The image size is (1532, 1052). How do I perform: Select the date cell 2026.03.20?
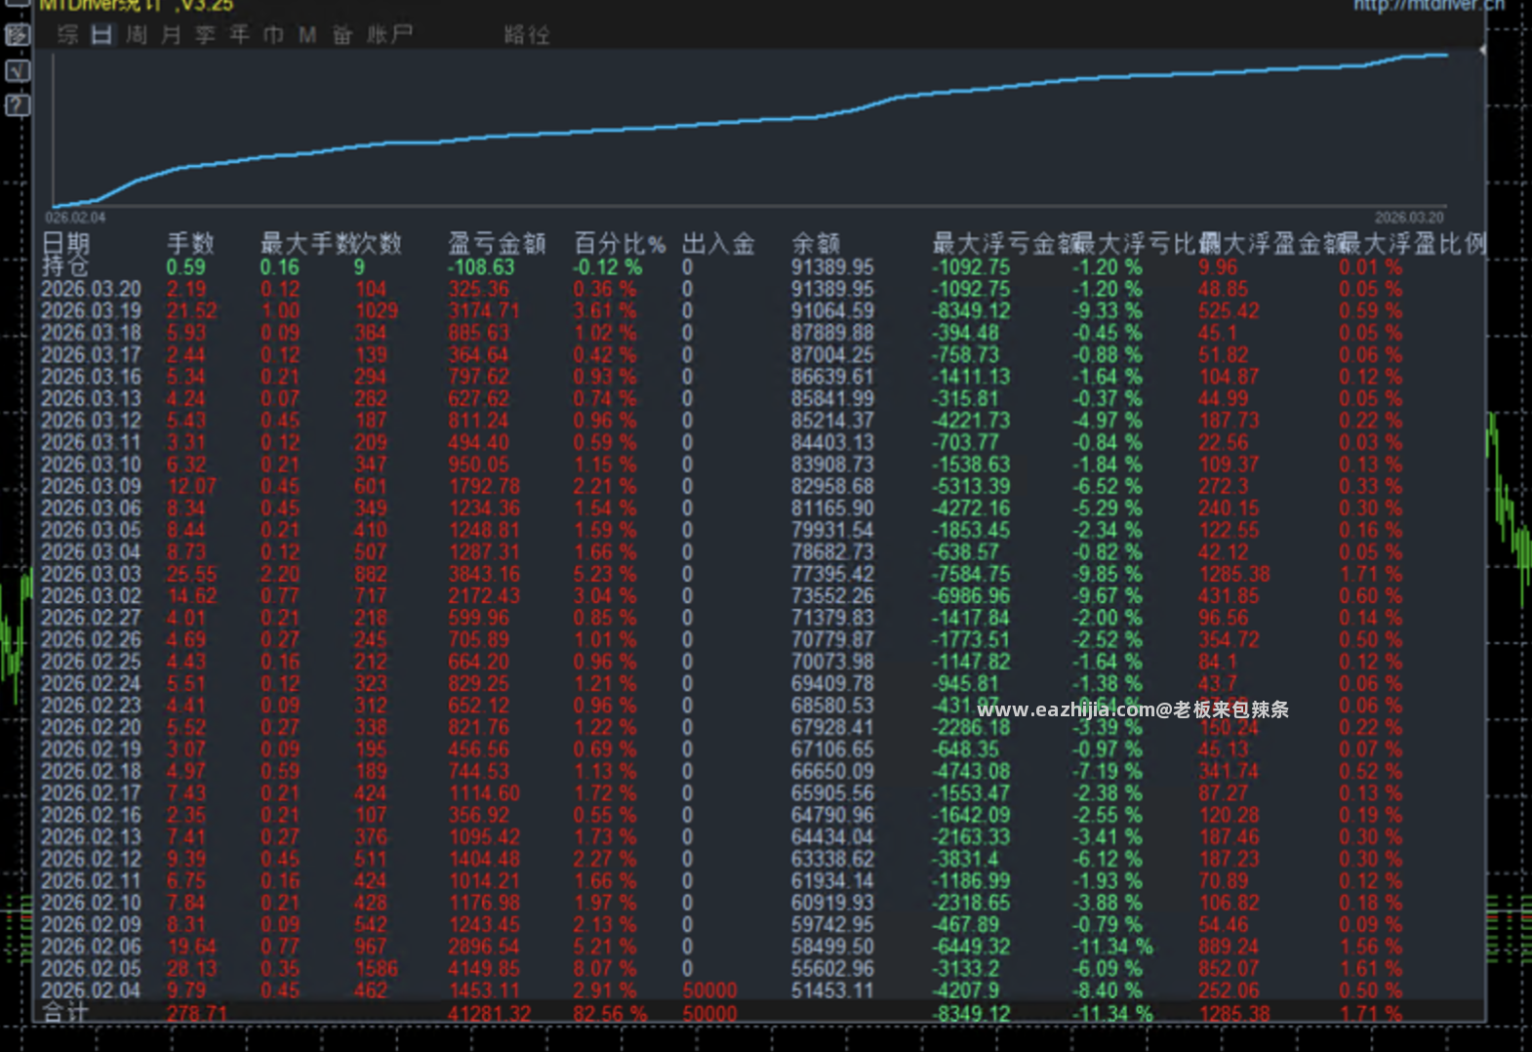(x=91, y=289)
